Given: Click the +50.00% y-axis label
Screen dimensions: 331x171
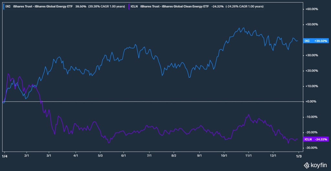Looking at the screenshot, I should [x=312, y=25].
